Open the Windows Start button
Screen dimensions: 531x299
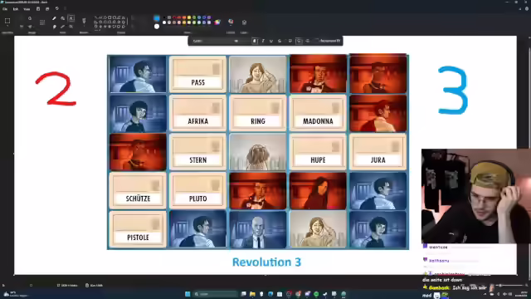[188, 294]
